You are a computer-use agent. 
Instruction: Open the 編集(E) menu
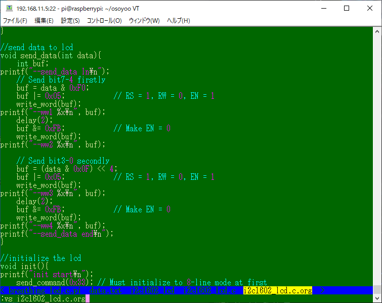coord(44,21)
